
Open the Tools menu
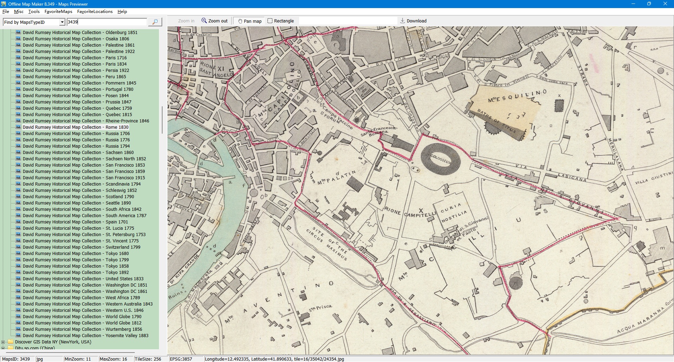[x=34, y=12]
